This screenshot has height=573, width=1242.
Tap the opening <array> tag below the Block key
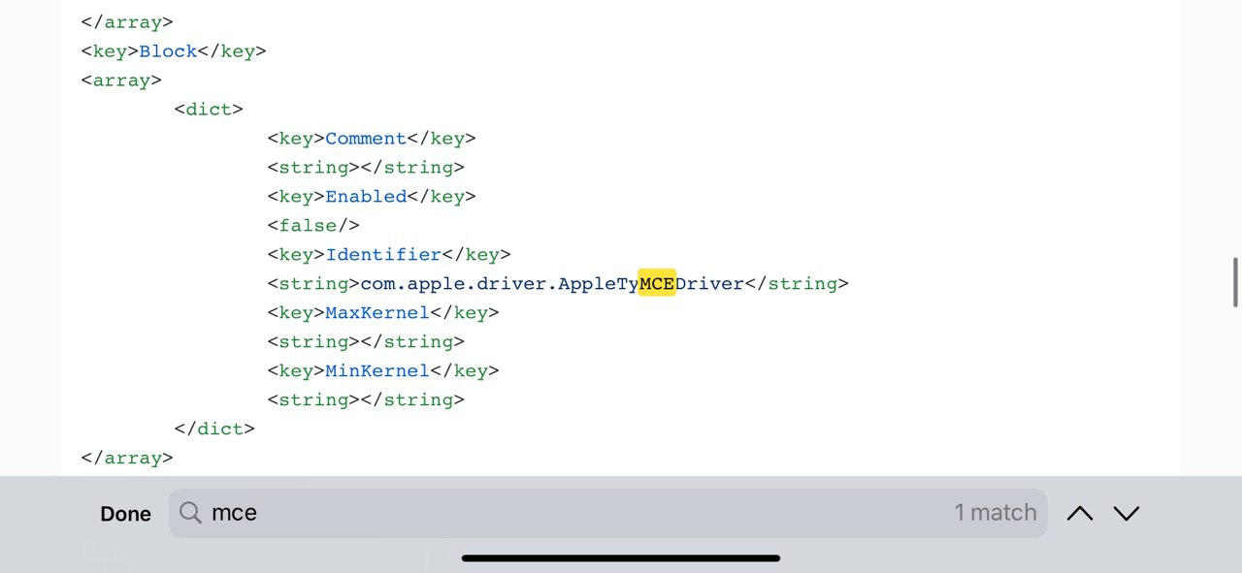(x=121, y=80)
